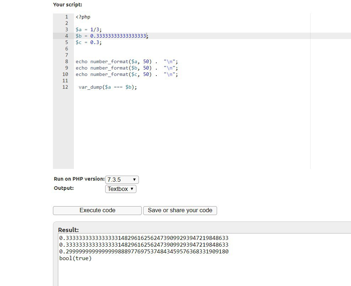
Task: Click the line $a = 1/3;
Action: coord(89,29)
